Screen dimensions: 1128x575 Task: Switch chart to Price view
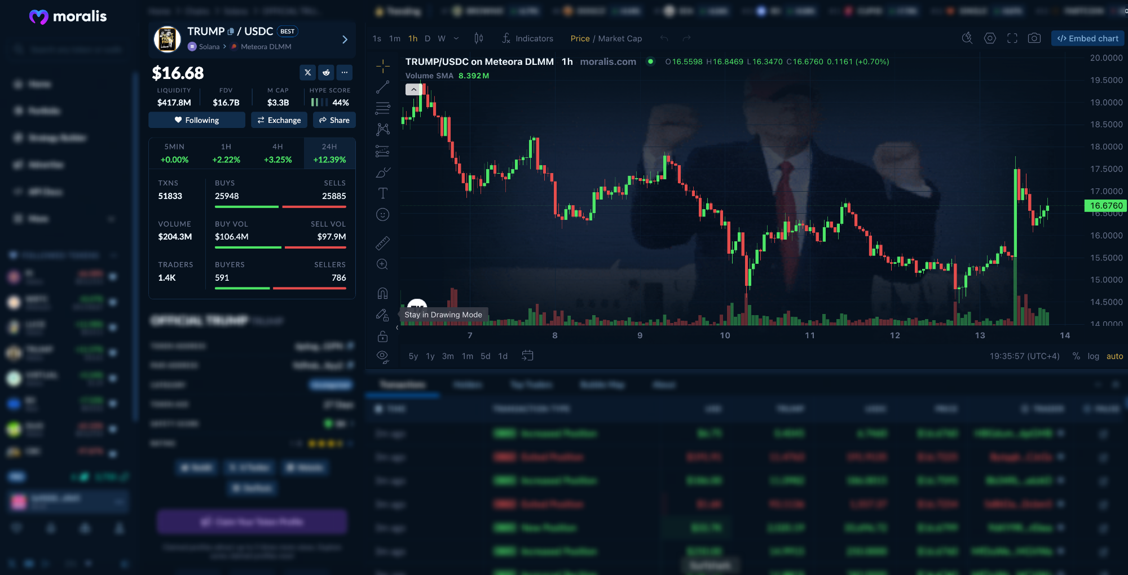580,38
